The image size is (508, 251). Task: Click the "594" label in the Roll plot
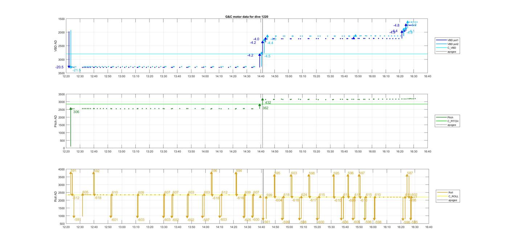239,171
